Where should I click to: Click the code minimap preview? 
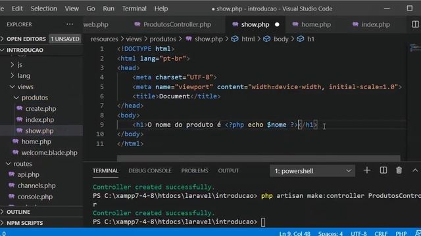point(415,47)
